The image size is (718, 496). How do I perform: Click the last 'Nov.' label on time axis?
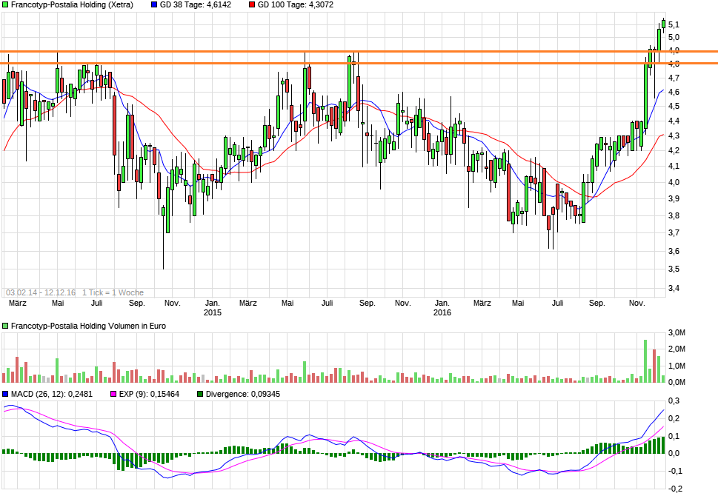[x=637, y=303]
